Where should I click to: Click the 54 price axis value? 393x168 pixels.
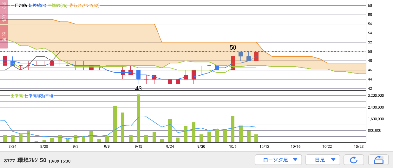pyautogui.click(x=370, y=33)
